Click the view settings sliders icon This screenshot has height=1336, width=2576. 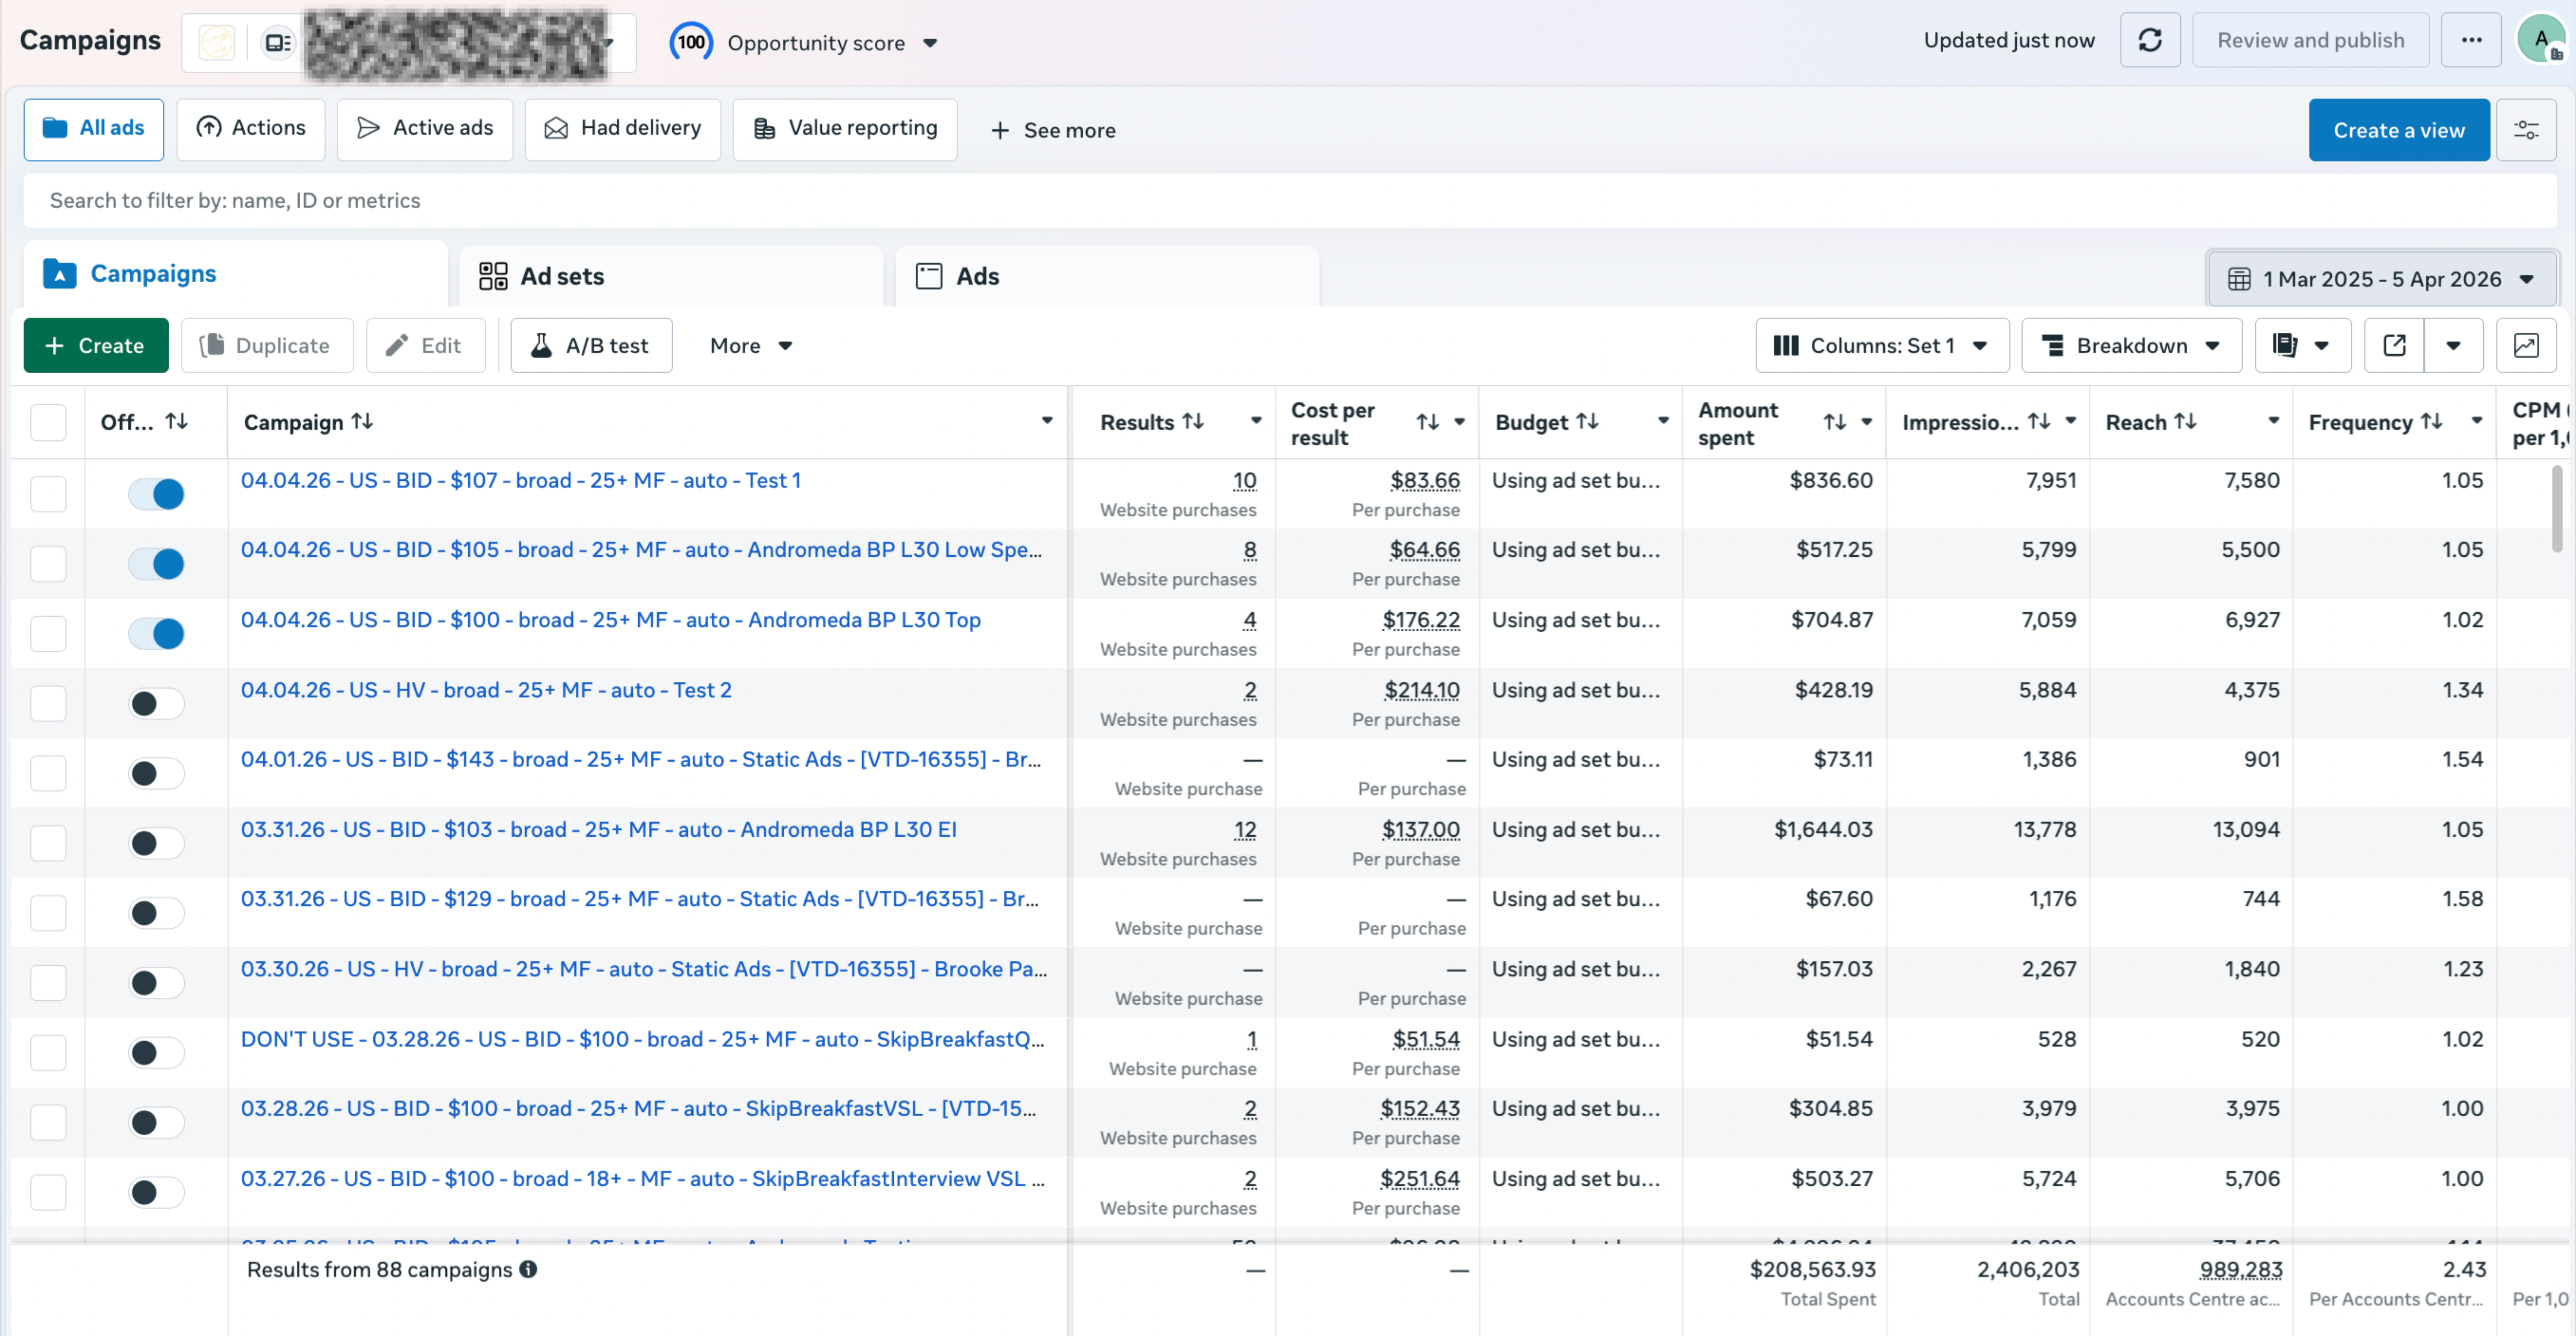2526,130
